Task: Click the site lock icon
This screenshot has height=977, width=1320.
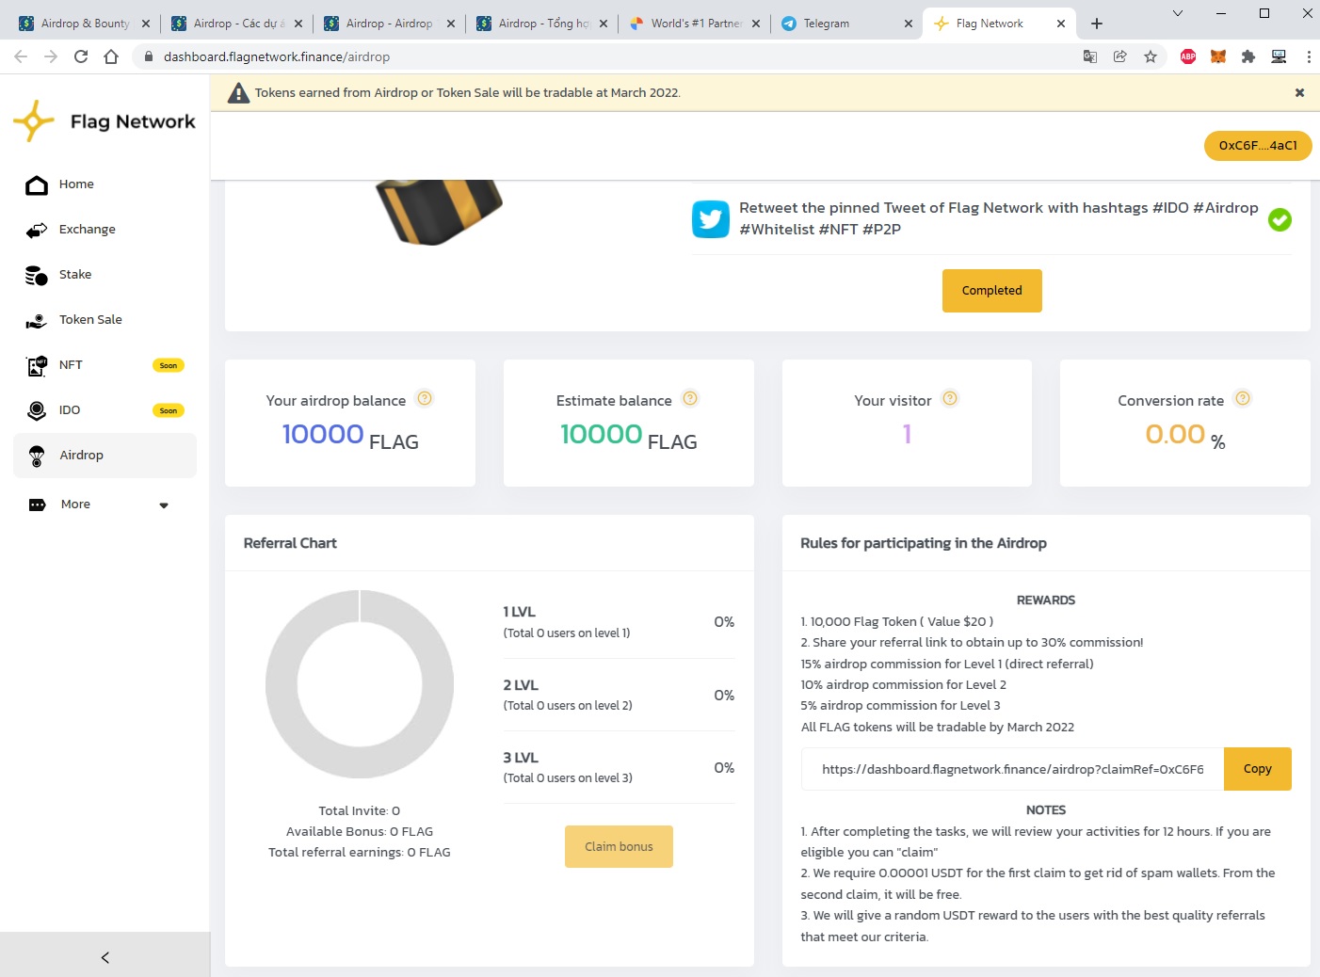Action: (x=148, y=56)
